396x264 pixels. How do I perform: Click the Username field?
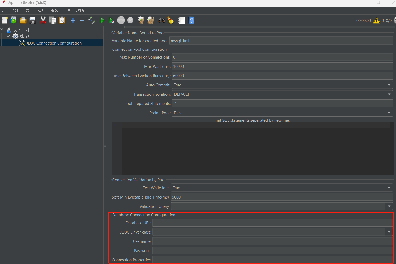click(x=272, y=241)
